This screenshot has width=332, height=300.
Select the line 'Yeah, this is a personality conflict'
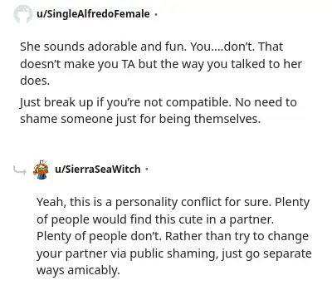tap(173, 203)
